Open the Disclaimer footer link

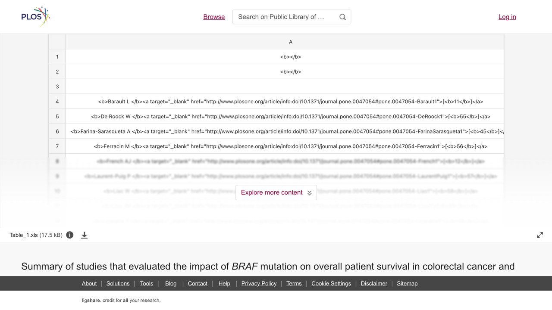tap(374, 283)
